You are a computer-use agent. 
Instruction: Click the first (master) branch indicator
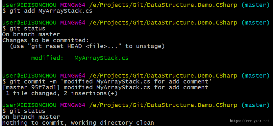click(x=256, y=5)
